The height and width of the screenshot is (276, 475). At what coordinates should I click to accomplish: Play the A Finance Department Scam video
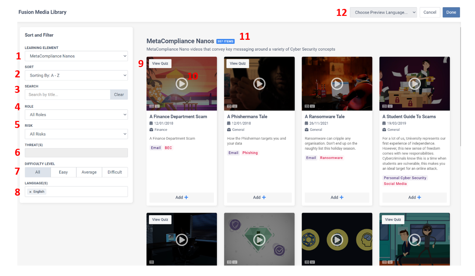coord(181,84)
